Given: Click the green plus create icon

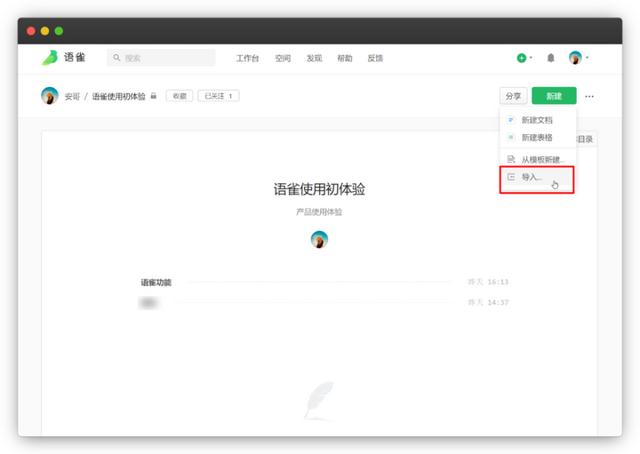Looking at the screenshot, I should (521, 58).
